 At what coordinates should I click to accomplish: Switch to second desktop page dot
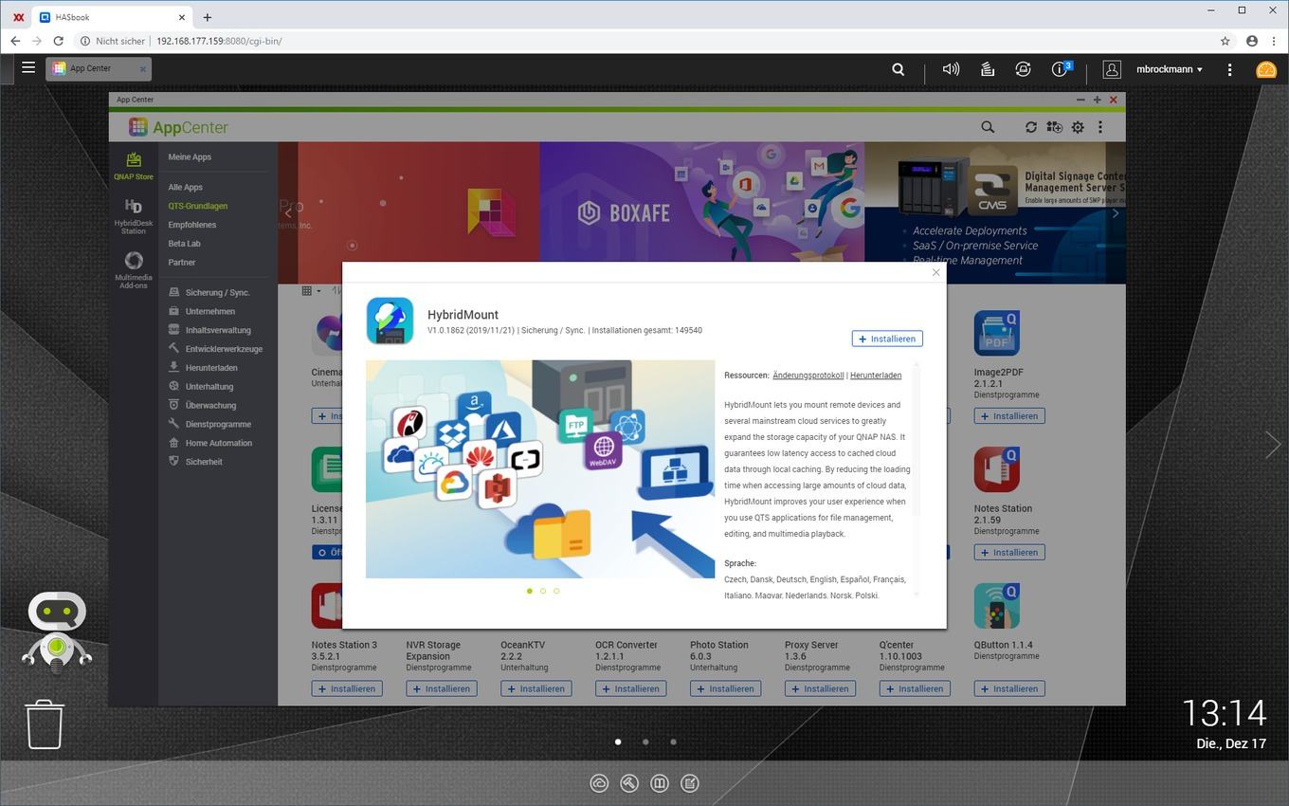[645, 742]
